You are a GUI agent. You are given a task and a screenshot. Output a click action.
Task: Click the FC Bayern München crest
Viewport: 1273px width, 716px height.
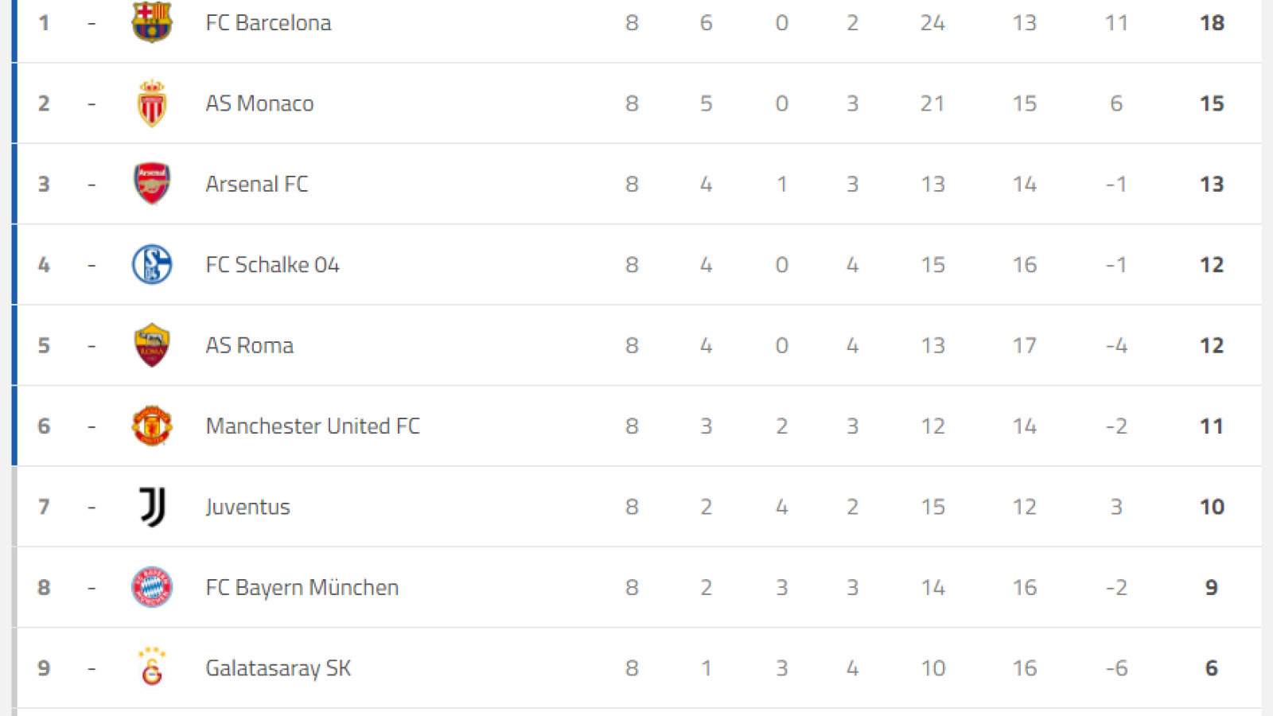click(152, 587)
